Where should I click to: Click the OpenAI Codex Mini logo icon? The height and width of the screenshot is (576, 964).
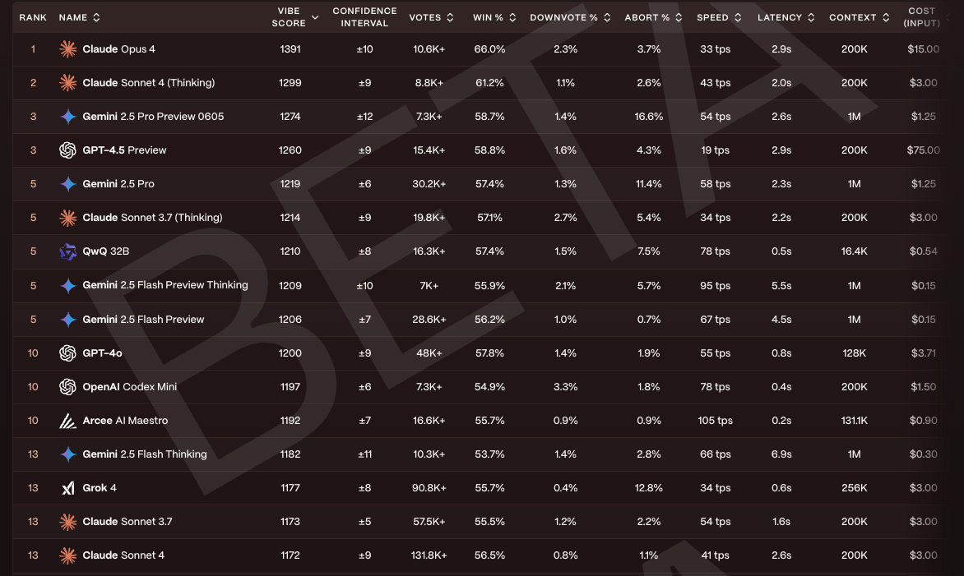[67, 387]
